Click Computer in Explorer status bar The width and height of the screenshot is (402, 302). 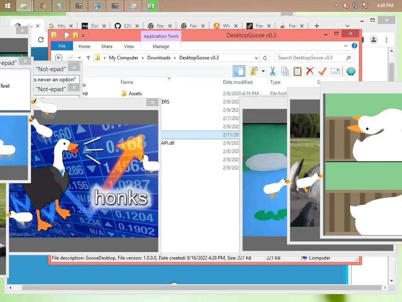[320, 258]
